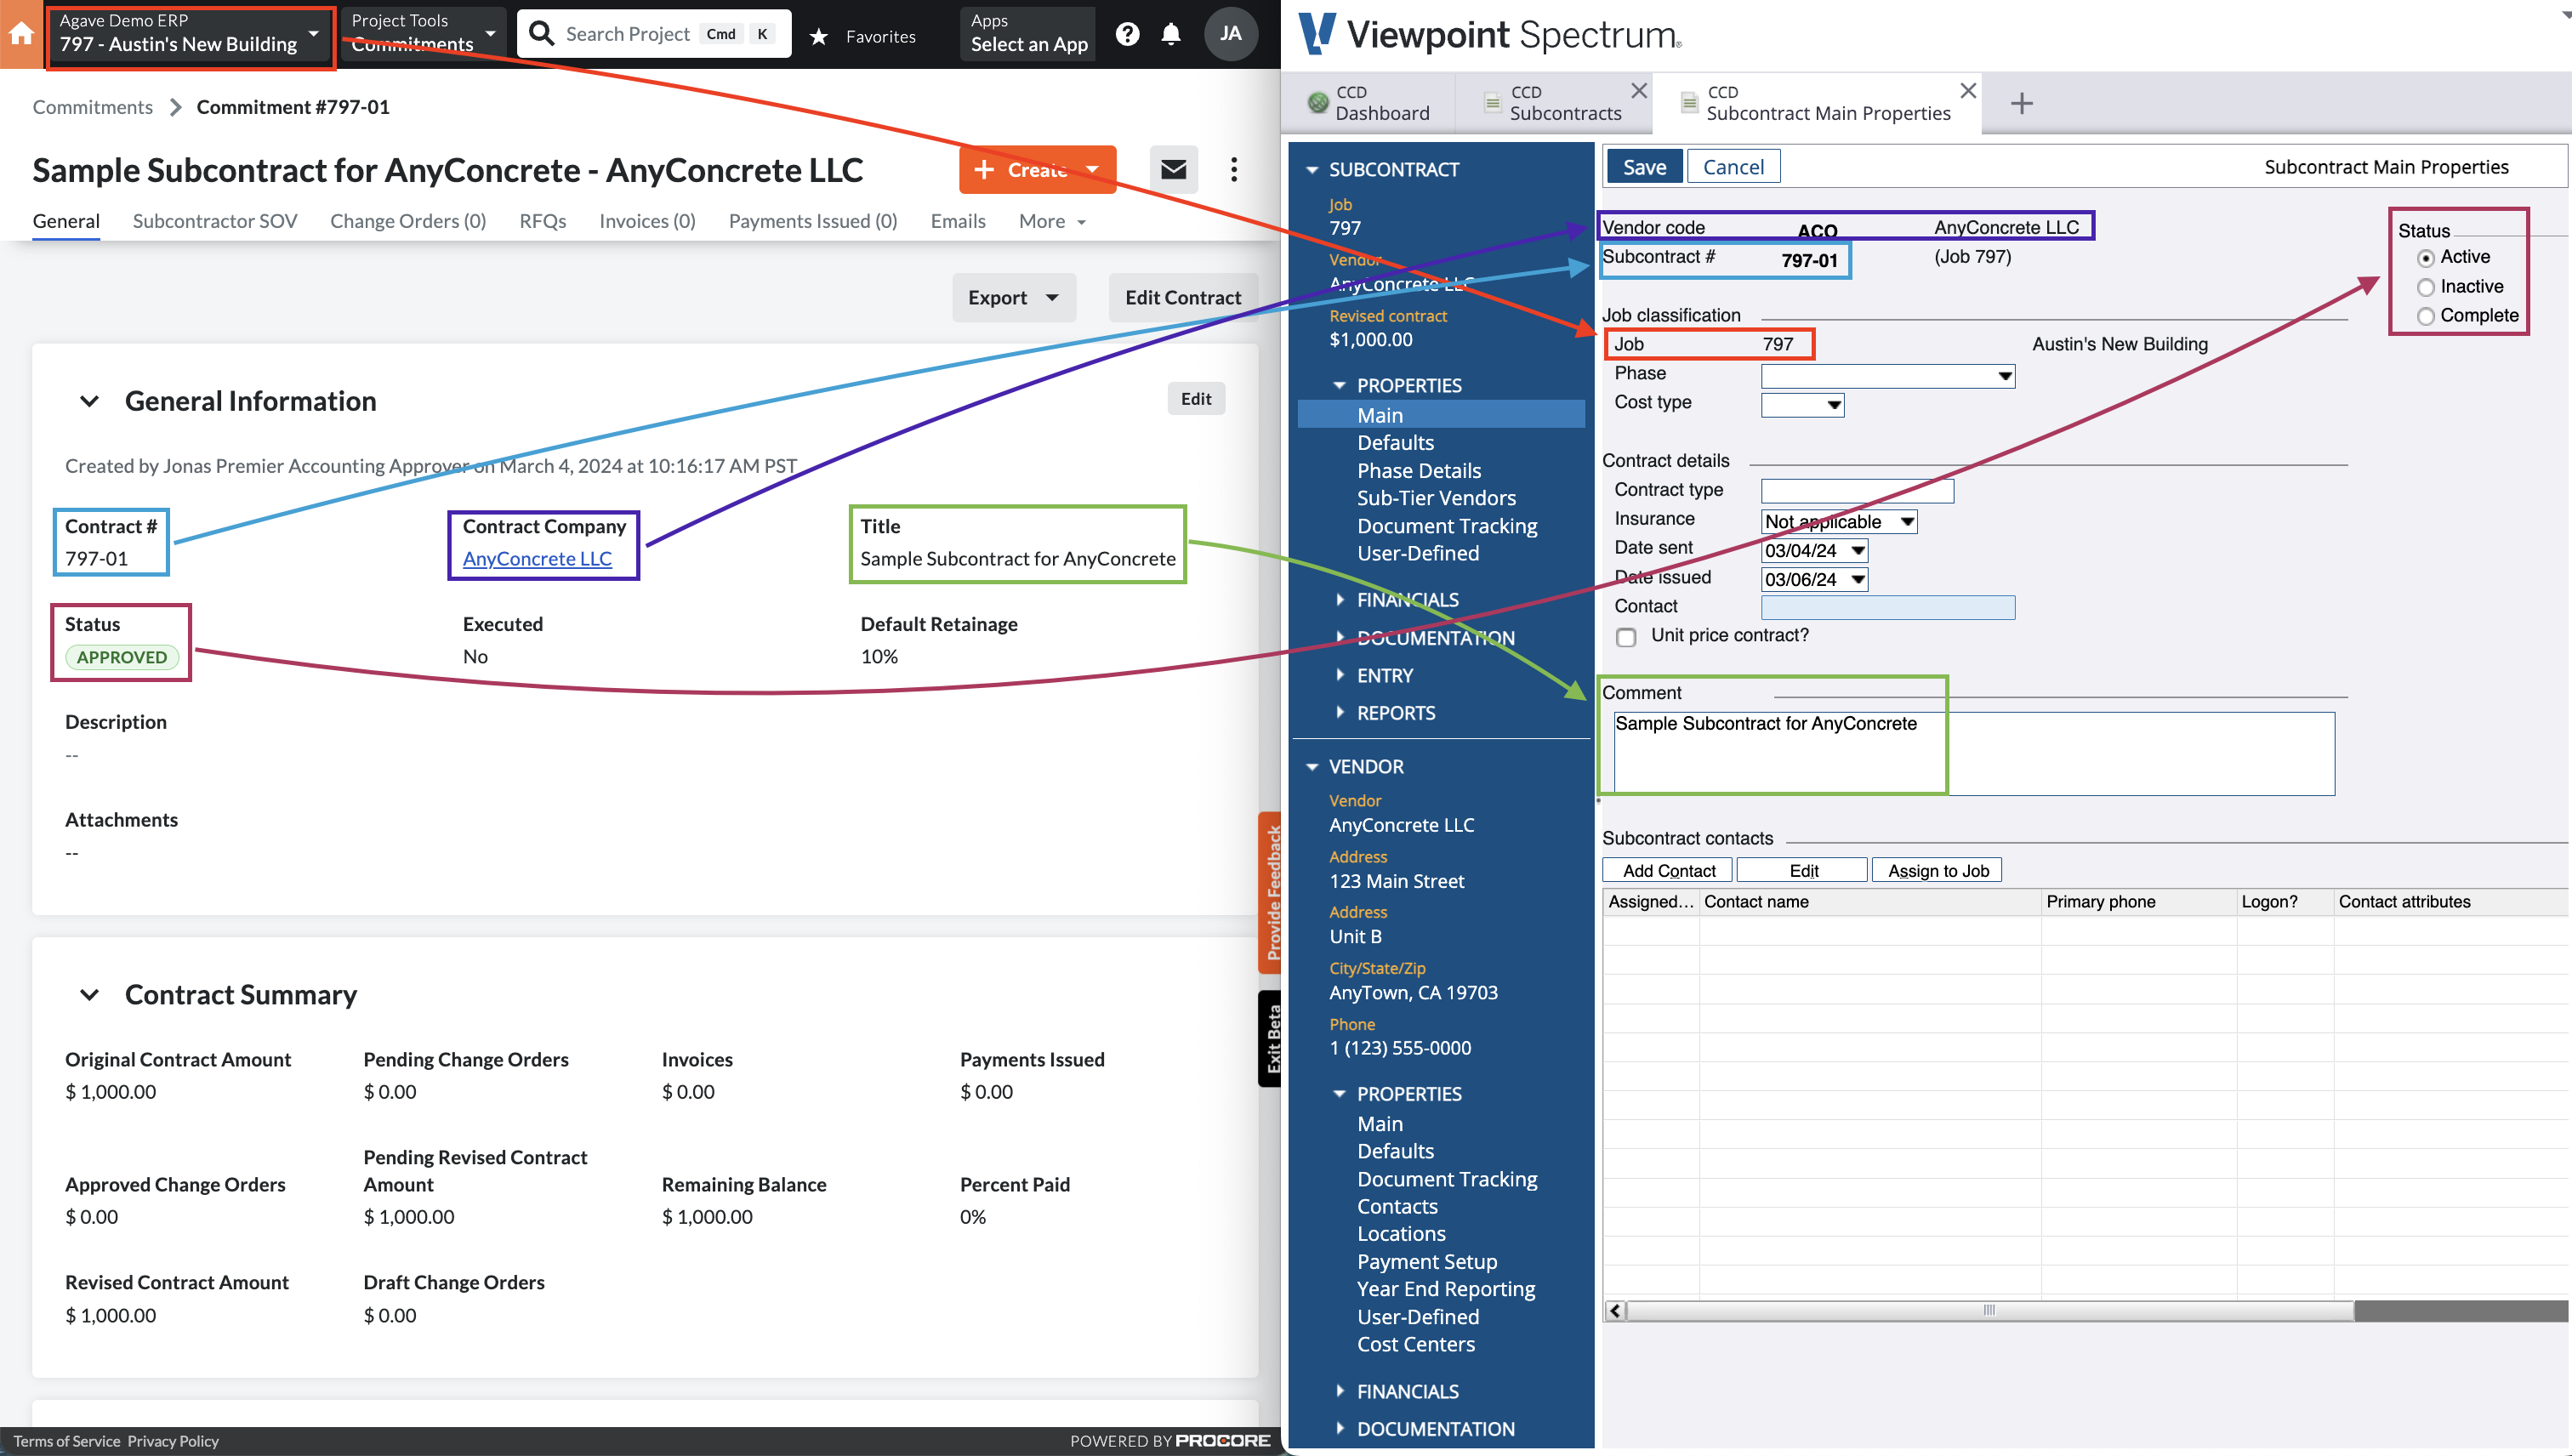The height and width of the screenshot is (1456, 2572).
Task: Switch to the Change Orders (0) tab
Action: coord(408,221)
